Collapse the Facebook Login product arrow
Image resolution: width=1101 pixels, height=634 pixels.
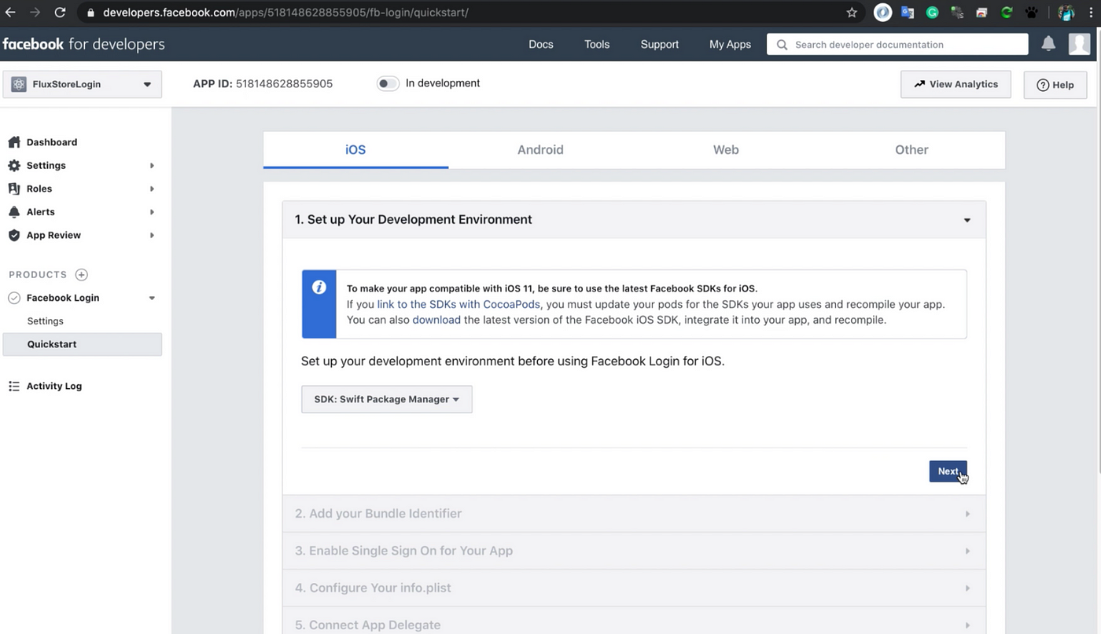tap(152, 298)
